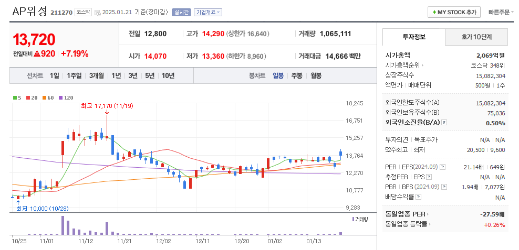Click the orange 60-day moving average legend marker
Image resolution: width=519 pixels, height=250 pixels.
pos(44,98)
